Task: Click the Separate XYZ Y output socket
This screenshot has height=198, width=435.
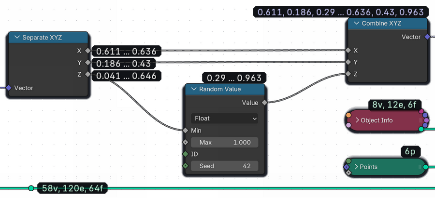Action: (87, 63)
